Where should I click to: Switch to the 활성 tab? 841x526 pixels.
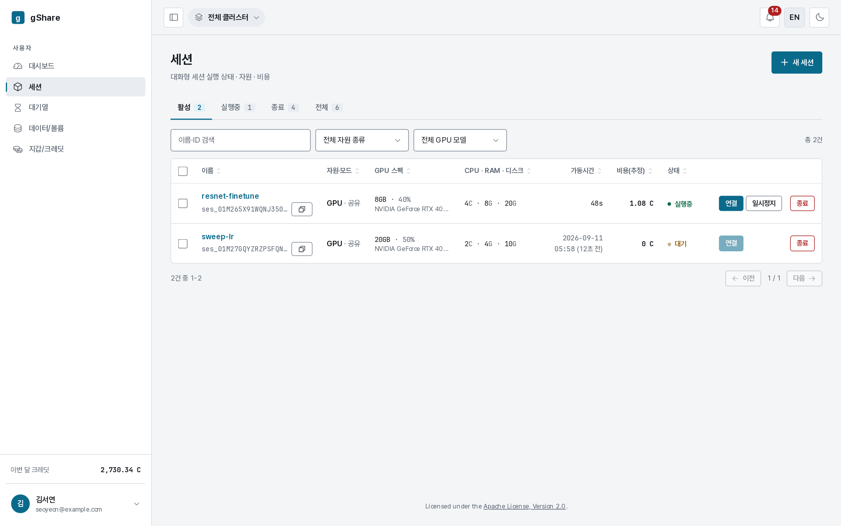[x=191, y=108]
